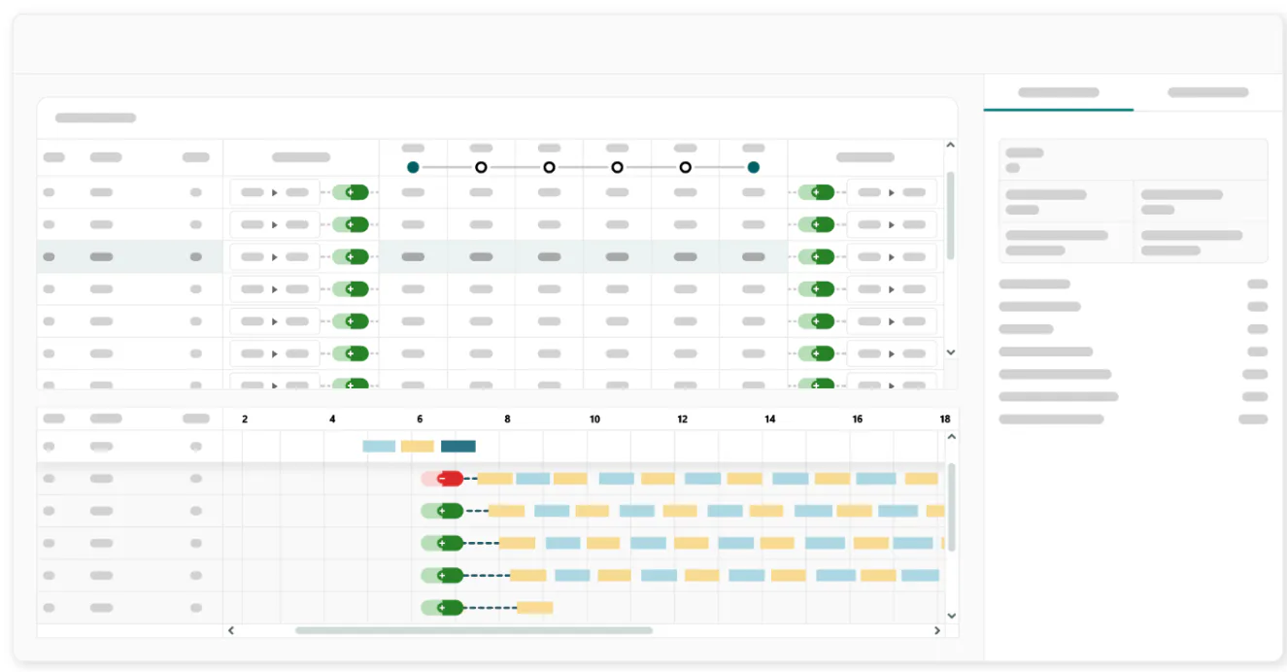Select the first hollow stop circle after the start dot
The height and width of the screenshot is (672, 1287).
click(481, 167)
